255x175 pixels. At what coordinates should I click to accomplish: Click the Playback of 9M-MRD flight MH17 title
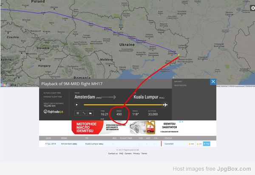click(x=72, y=84)
